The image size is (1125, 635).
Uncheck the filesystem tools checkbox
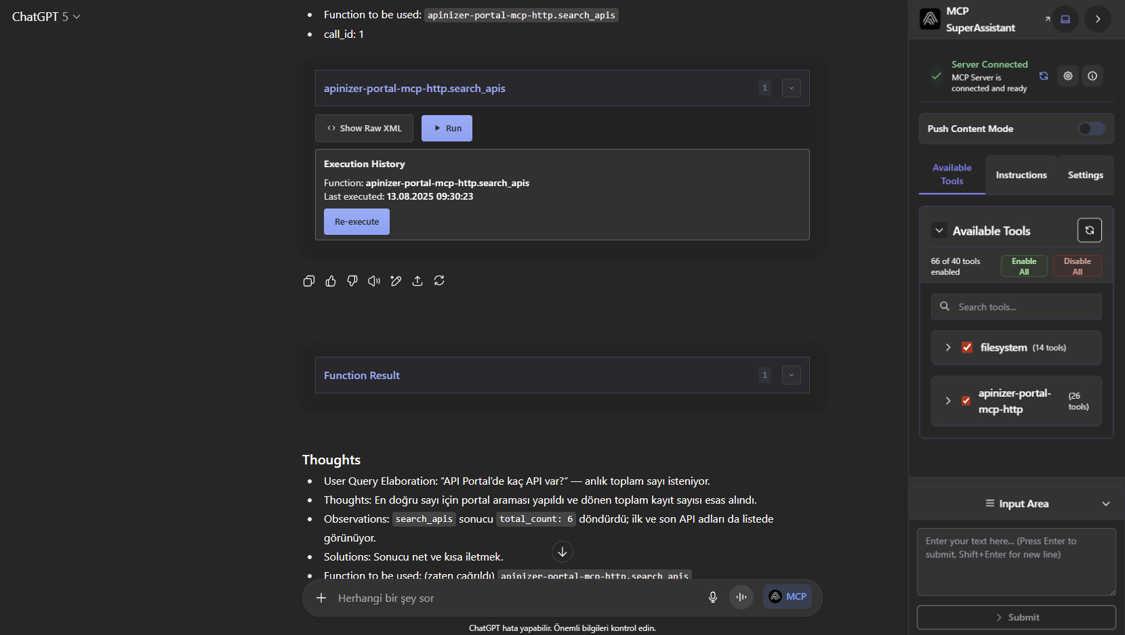pos(967,347)
